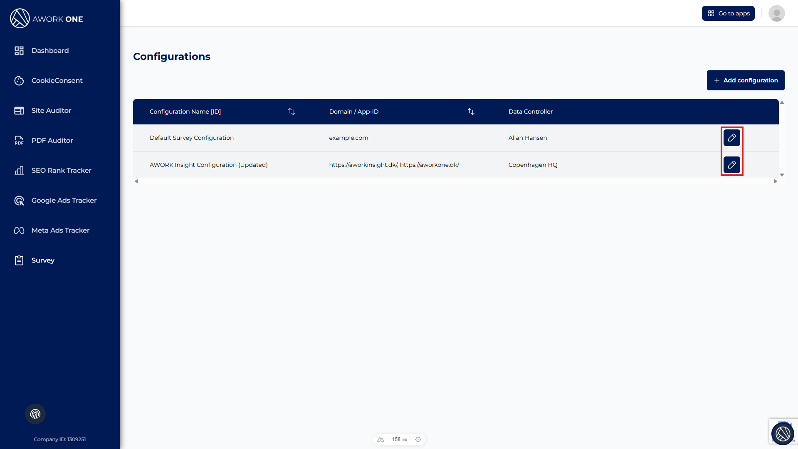Navigate to SEO Rank Tracker
The image size is (798, 449).
pos(61,170)
